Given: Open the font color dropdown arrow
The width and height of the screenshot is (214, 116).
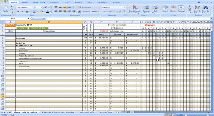Looking at the screenshot, I should pos(50,12).
